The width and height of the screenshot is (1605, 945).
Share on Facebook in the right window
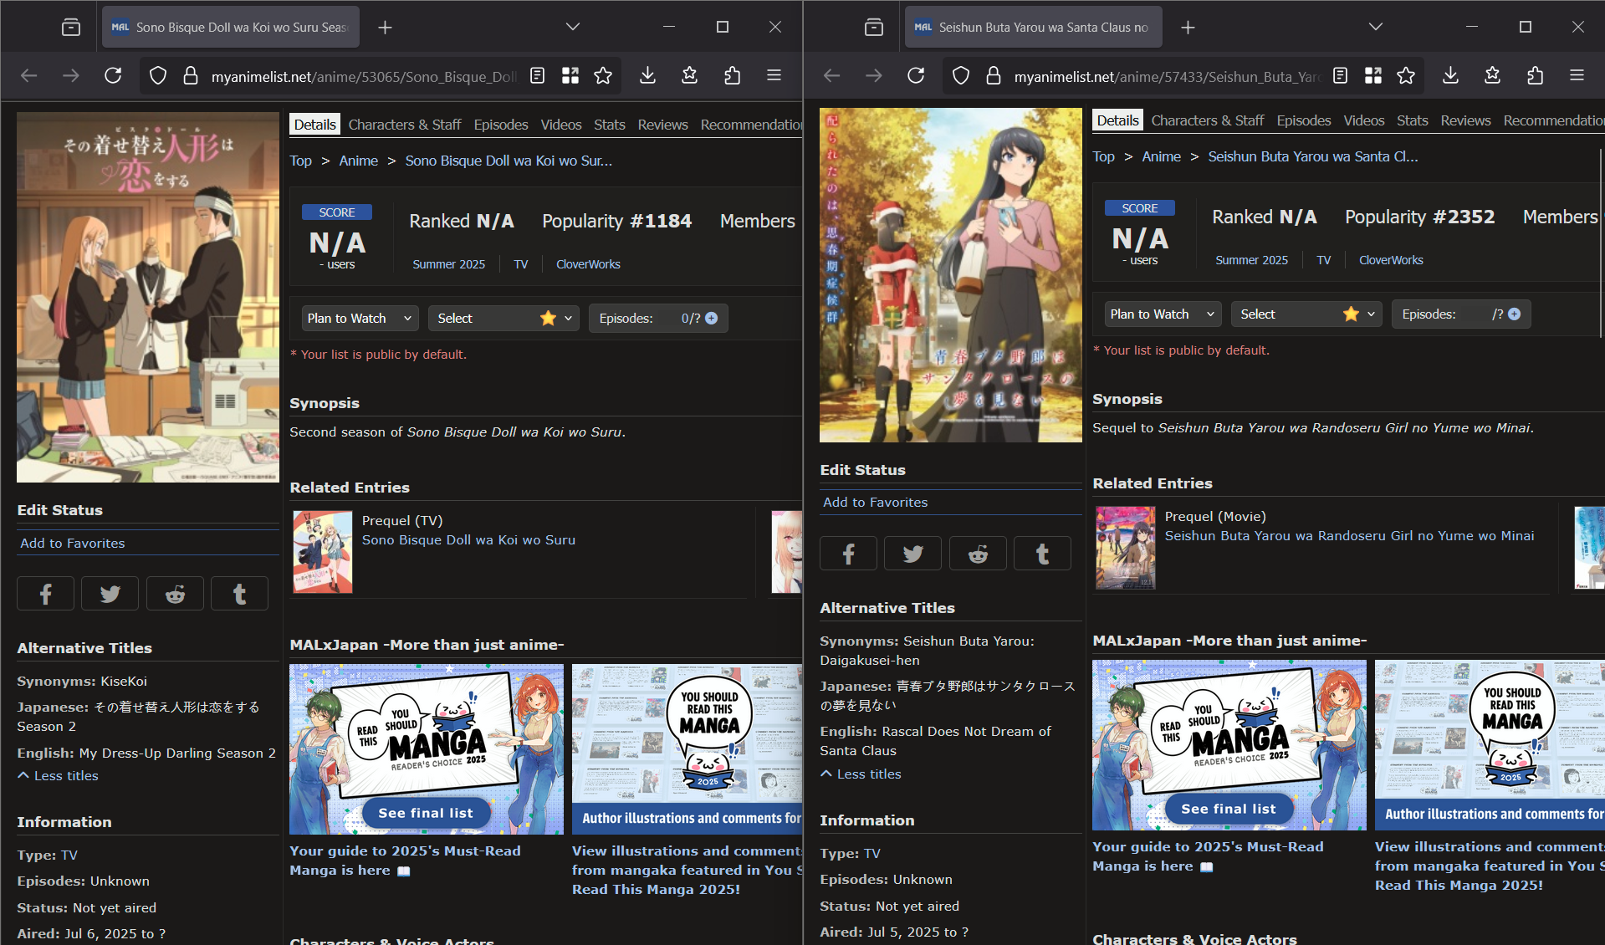coord(848,554)
